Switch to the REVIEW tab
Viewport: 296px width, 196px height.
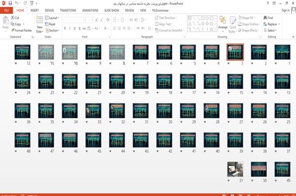coord(129,10)
